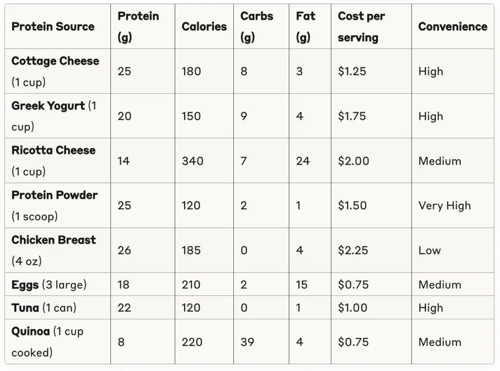Select the 340 calories cell
Screen dimensions: 500x371
coord(192,161)
